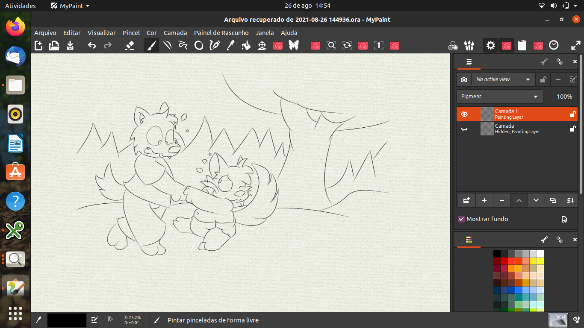584x328 pixels.
Task: Open the Pigment blend mode dropdown
Action: [x=499, y=97]
